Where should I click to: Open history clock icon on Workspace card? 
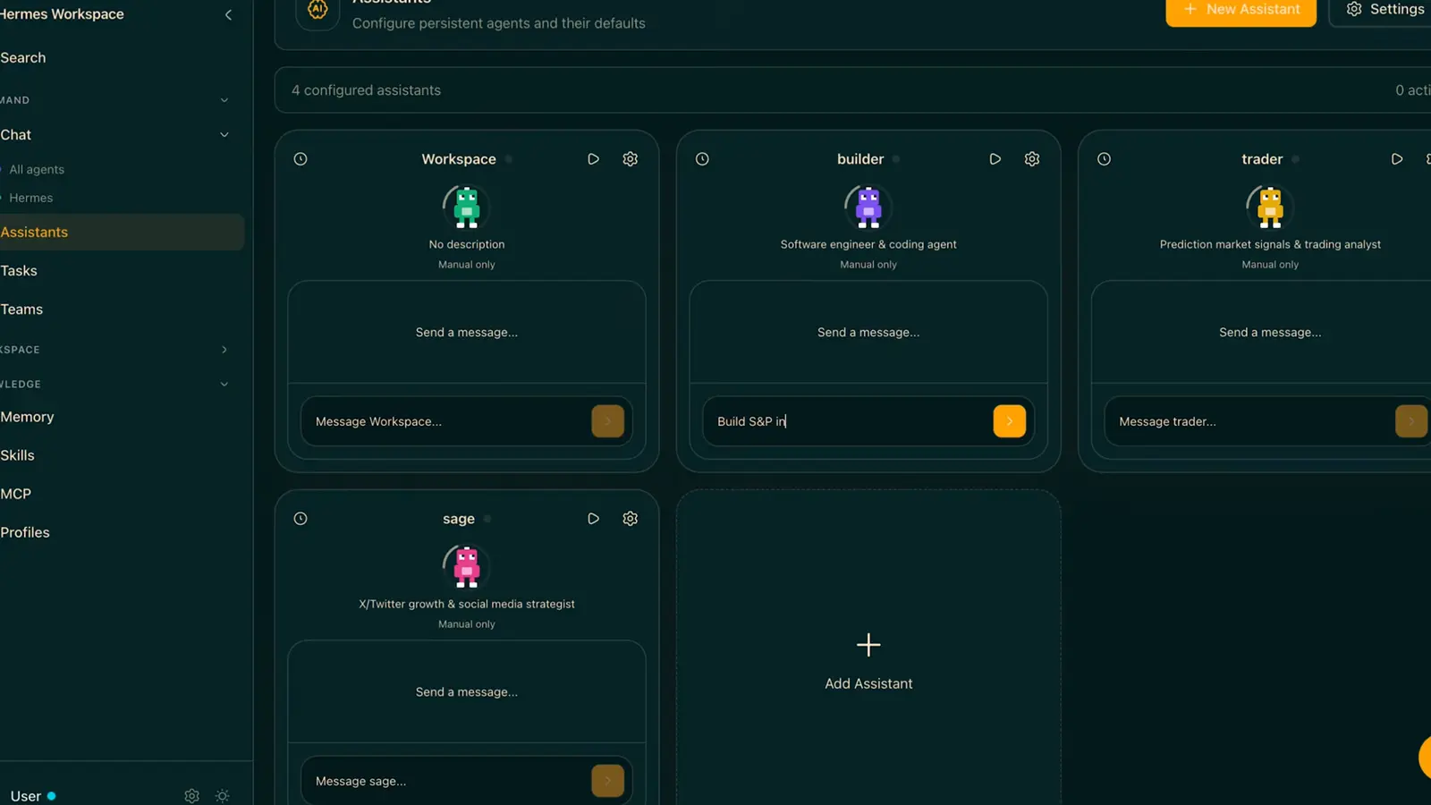click(x=301, y=159)
